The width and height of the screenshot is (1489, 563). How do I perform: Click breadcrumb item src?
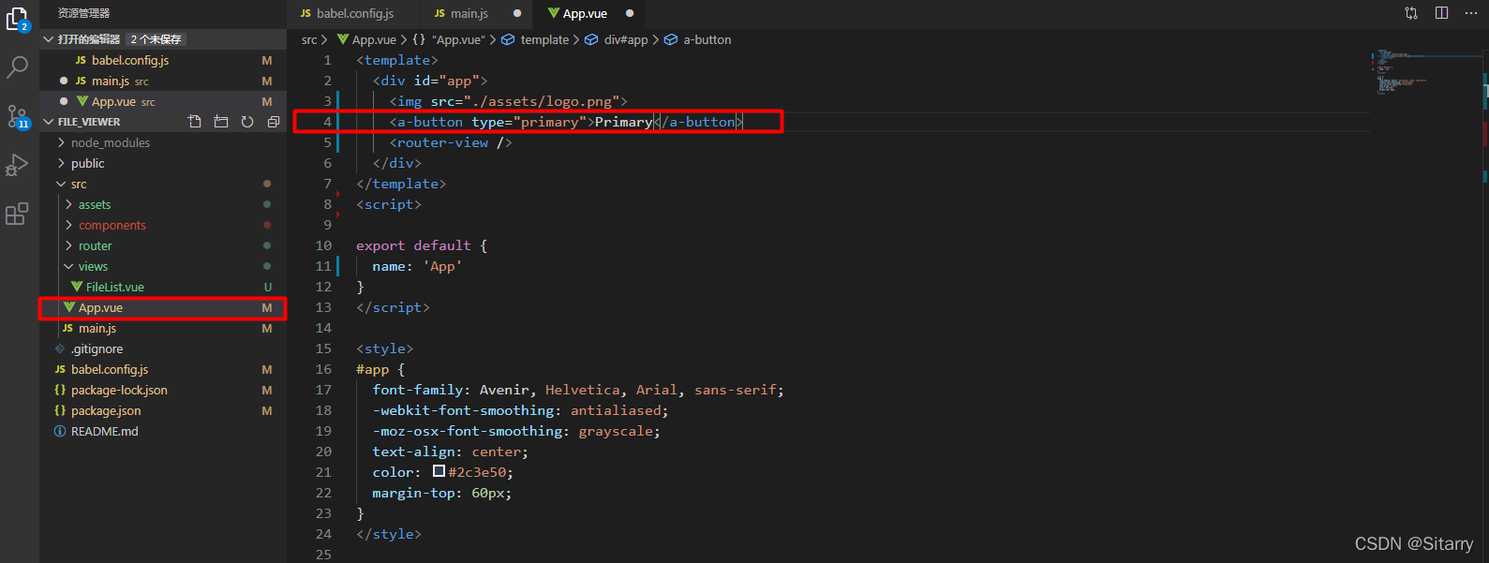309,39
